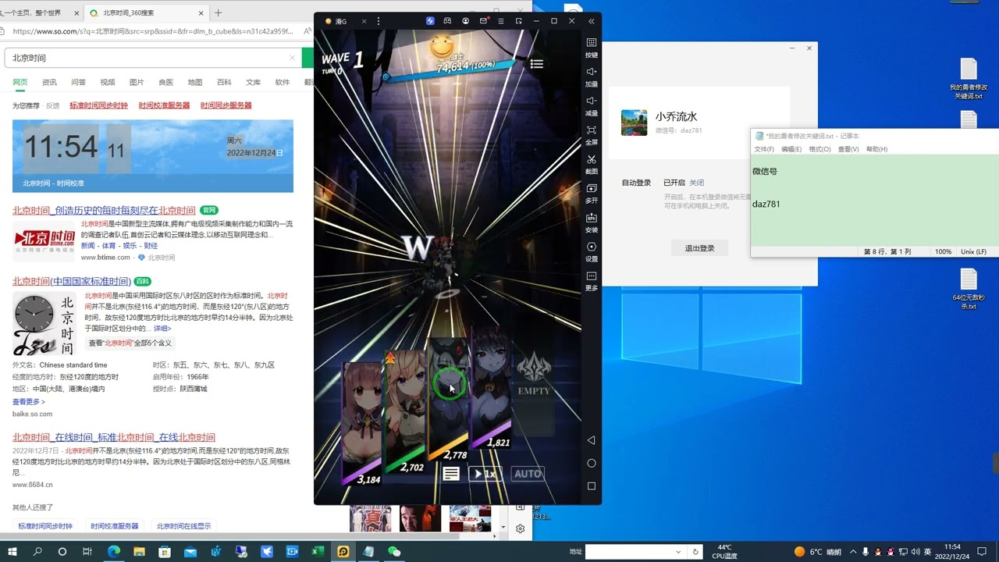999x562 pixels.
Task: Open Excel from the taskbar
Action: 318,551
